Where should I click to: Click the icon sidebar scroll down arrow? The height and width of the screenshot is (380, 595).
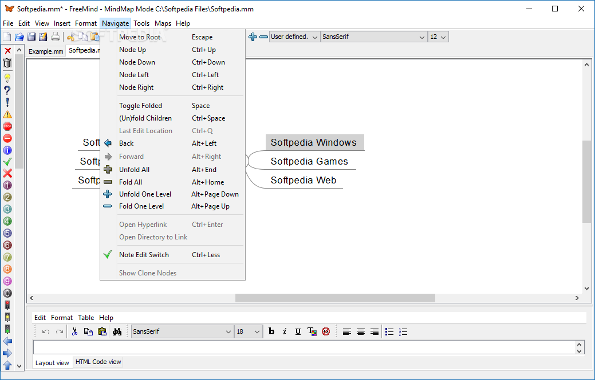point(19,366)
